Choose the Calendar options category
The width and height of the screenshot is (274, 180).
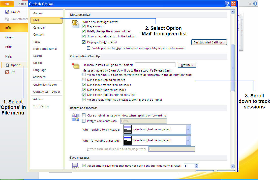[x=46, y=28]
